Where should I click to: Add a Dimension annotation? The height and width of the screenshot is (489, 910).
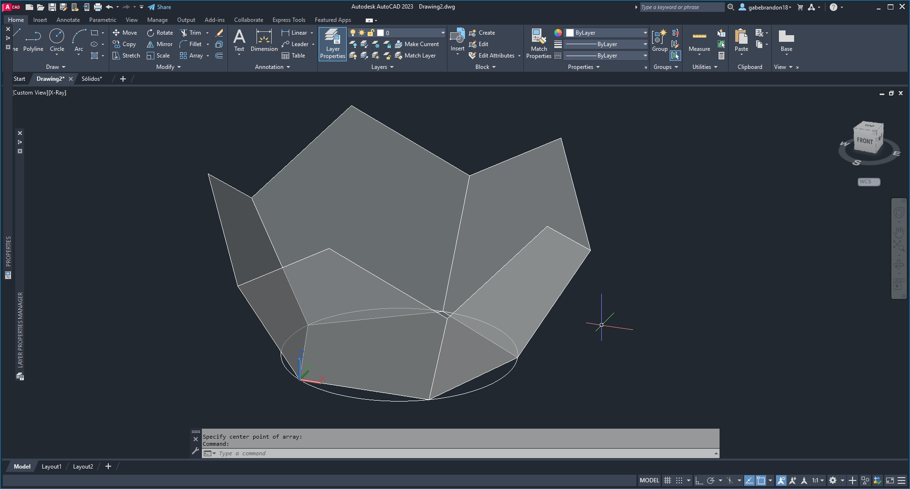pyautogui.click(x=264, y=41)
